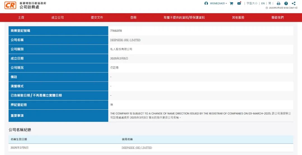Open 取覽不提供的資料/受保護資料 menu

coord(184,18)
